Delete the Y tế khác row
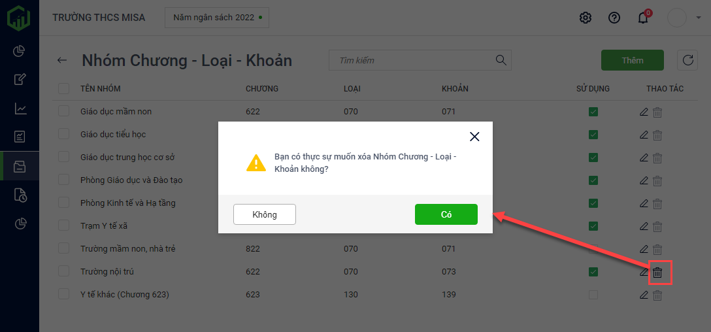 (657, 295)
